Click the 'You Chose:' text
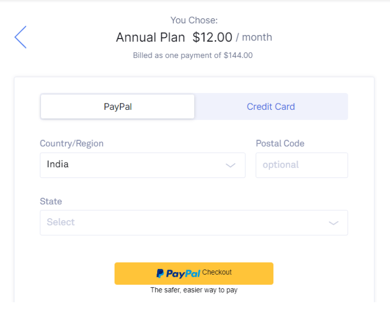This screenshot has width=390, height=323. 194,20
